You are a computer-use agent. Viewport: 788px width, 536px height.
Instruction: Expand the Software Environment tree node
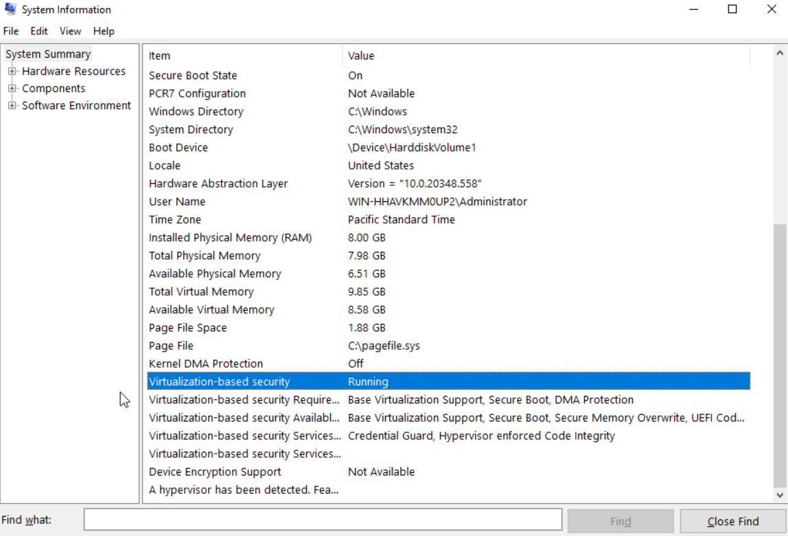coord(12,106)
